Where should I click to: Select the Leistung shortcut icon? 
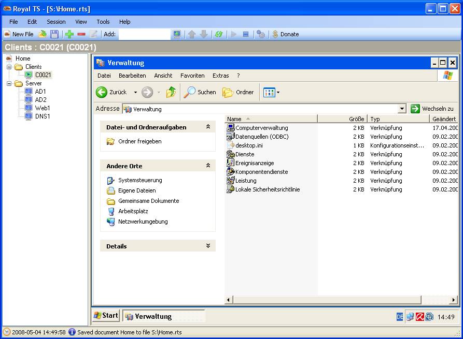coord(230,181)
